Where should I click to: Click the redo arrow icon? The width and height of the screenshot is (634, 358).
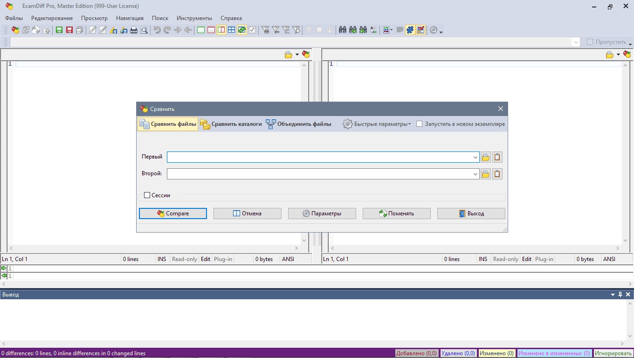(167, 30)
